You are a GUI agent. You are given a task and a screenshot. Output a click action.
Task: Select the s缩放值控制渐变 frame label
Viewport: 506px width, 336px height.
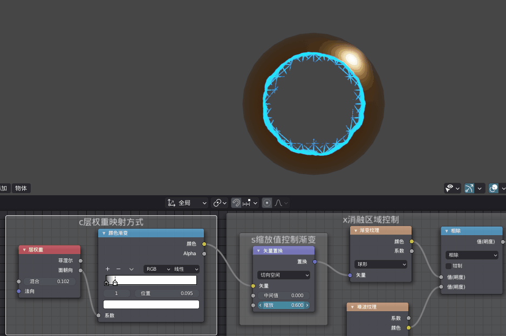tap(283, 239)
